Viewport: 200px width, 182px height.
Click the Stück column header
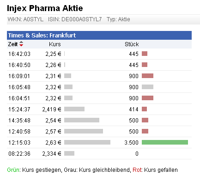132,44
